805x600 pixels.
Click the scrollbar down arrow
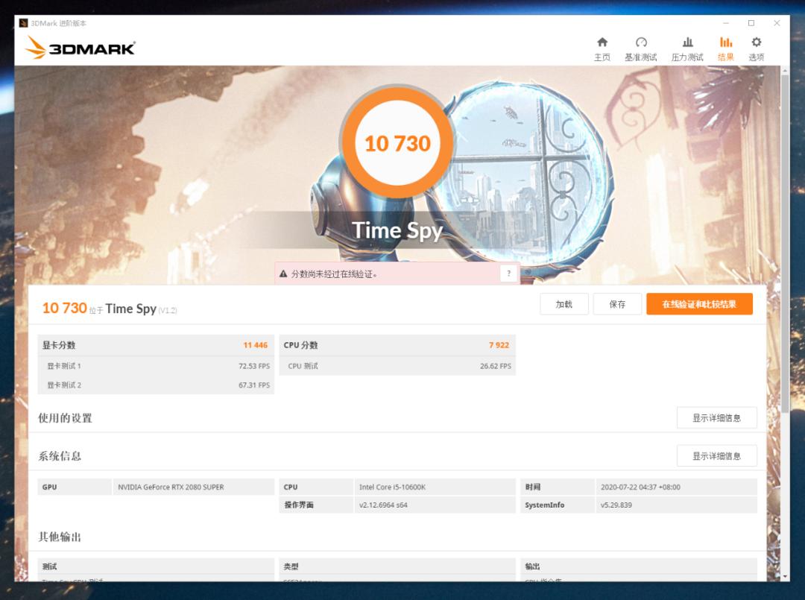(x=785, y=576)
